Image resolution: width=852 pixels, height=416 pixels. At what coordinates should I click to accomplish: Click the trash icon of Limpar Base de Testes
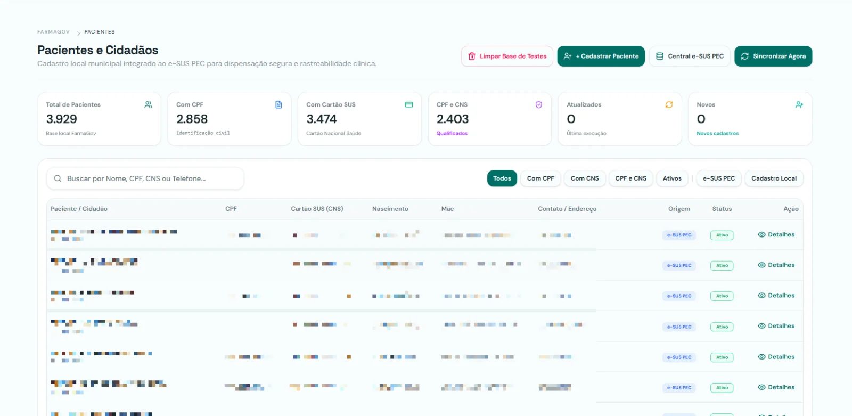[x=472, y=56]
